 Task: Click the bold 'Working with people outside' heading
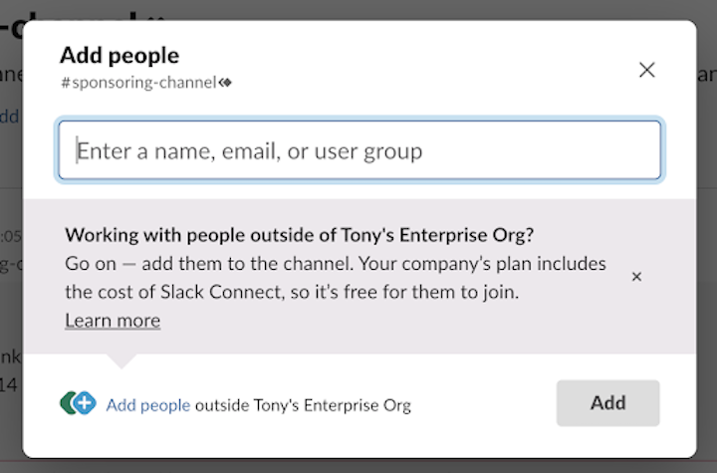[299, 235]
